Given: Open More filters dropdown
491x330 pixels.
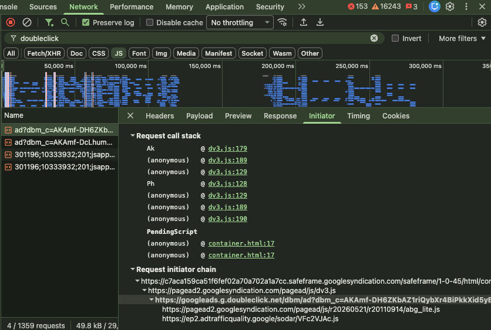Looking at the screenshot, I should [x=462, y=39].
